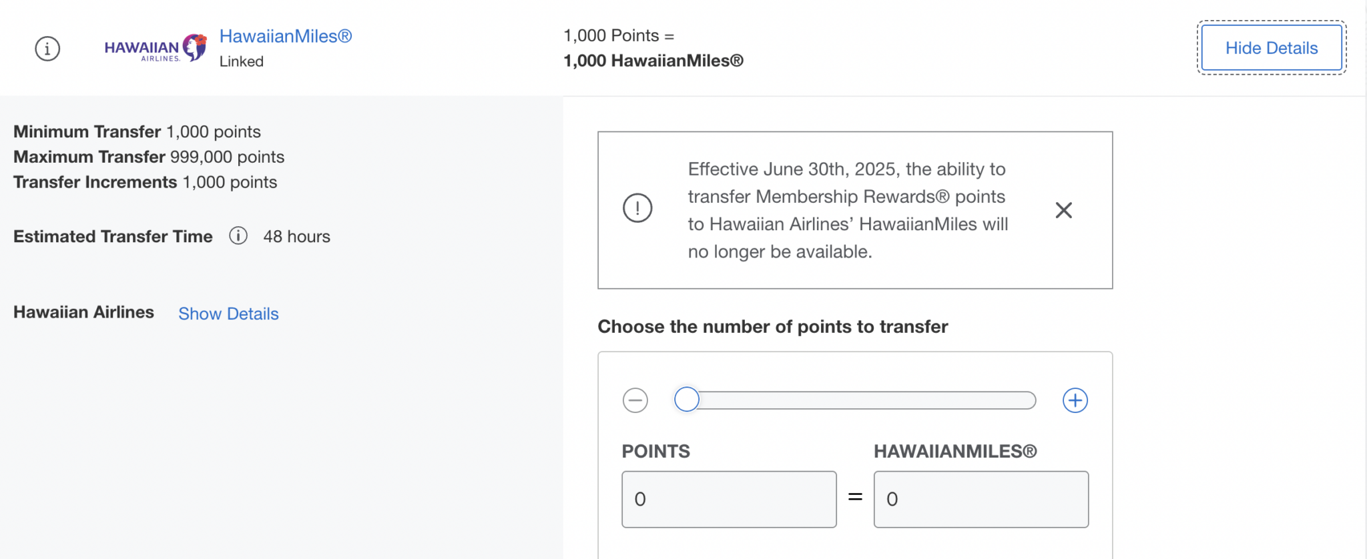
Task: Click the Maximum Transfer 999,000 points line
Action: point(149,157)
